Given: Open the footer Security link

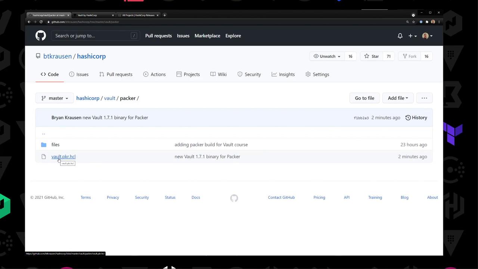Looking at the screenshot, I should coord(142,197).
